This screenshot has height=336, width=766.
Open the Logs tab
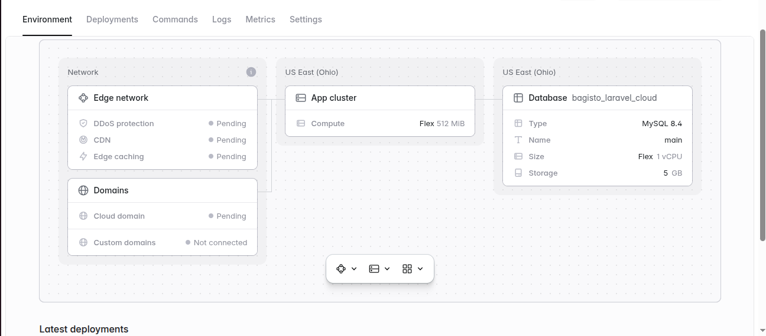(222, 19)
